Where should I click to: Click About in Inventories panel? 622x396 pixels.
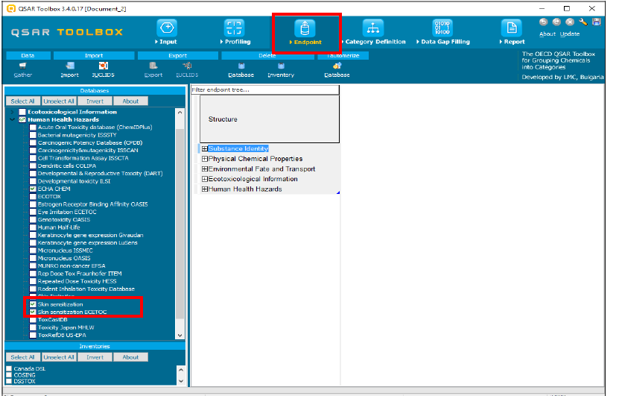pos(130,357)
